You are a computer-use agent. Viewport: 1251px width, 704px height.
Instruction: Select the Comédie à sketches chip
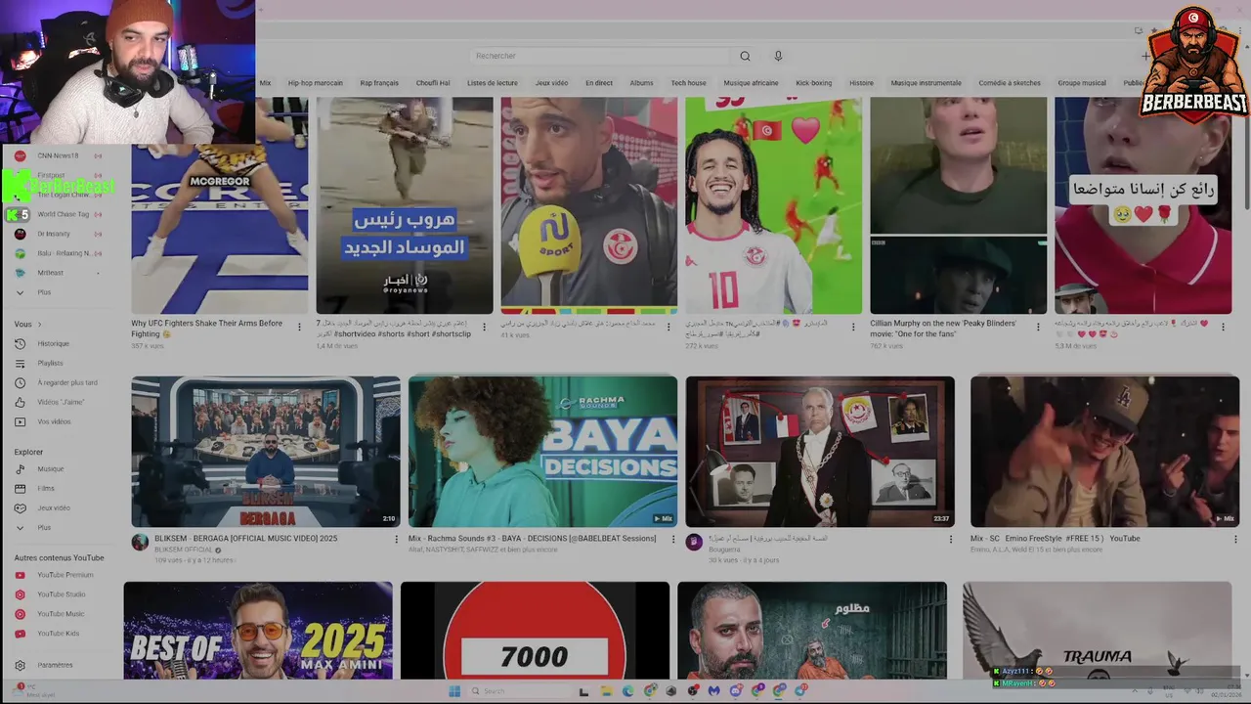pyautogui.click(x=1010, y=83)
